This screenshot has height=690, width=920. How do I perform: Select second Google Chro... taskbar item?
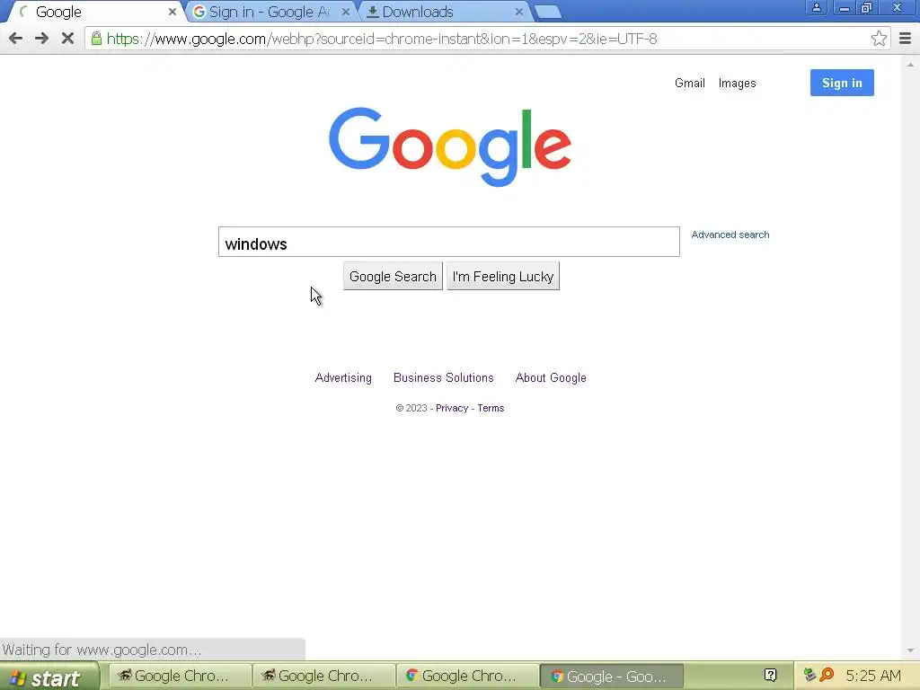(x=323, y=676)
